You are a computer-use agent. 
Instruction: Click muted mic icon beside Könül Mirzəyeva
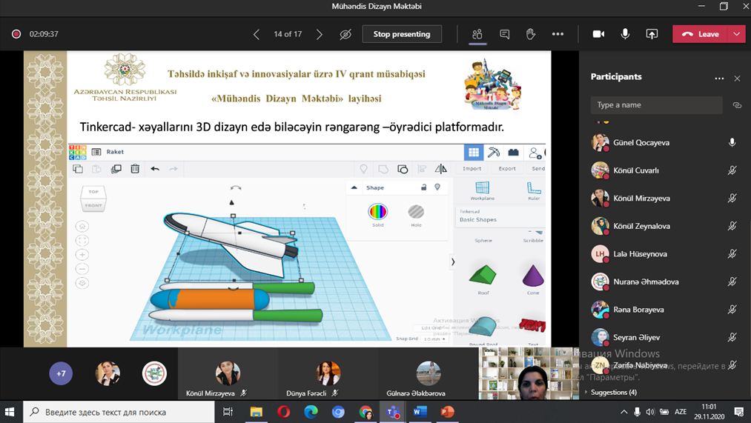pos(732,198)
